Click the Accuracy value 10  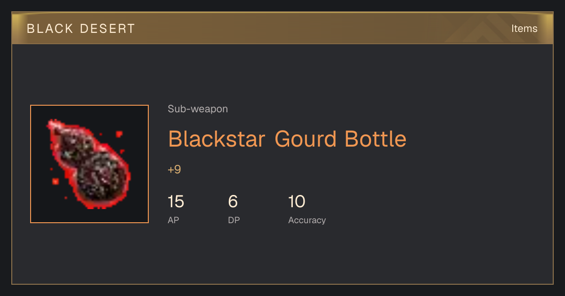click(x=297, y=202)
